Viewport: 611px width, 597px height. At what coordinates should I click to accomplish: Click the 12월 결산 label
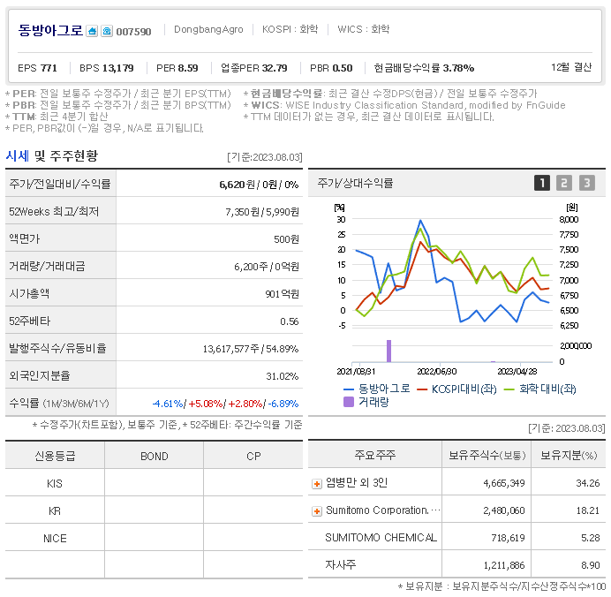[571, 67]
